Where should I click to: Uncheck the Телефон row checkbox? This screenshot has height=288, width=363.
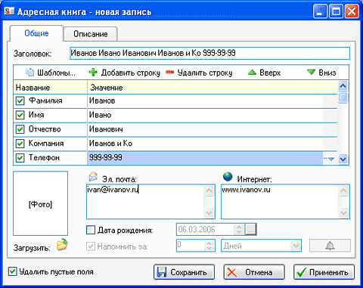pos(20,158)
